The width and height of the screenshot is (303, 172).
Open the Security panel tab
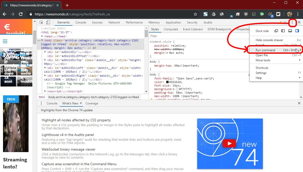coord(192,22)
